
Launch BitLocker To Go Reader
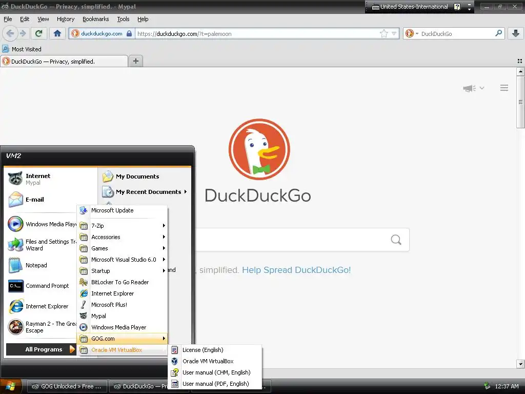pyautogui.click(x=122, y=282)
